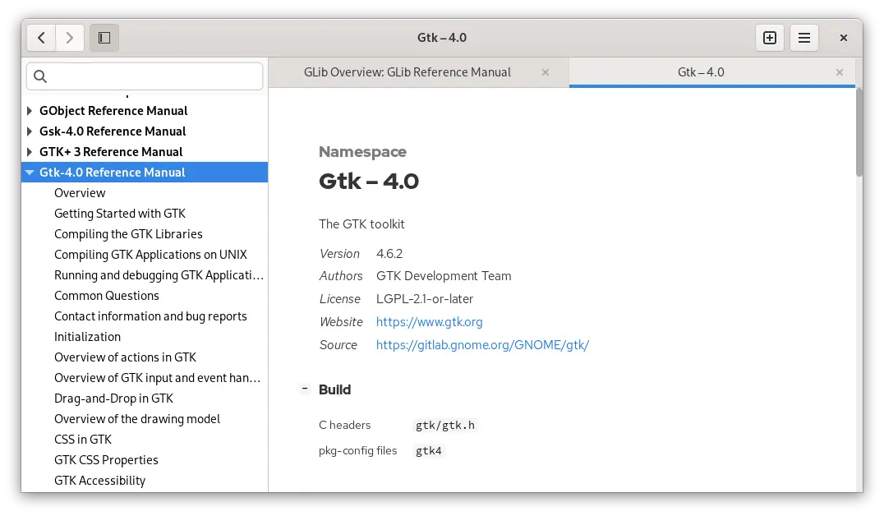Expand the Gsk-4.0 Reference Manual entry
Image resolution: width=884 pixels, height=516 pixels.
pos(30,131)
